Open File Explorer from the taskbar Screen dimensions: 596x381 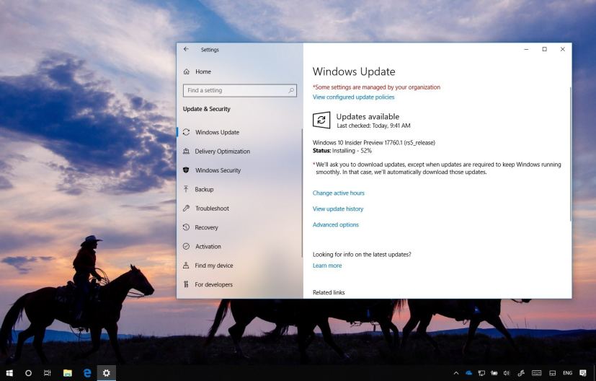pos(68,373)
